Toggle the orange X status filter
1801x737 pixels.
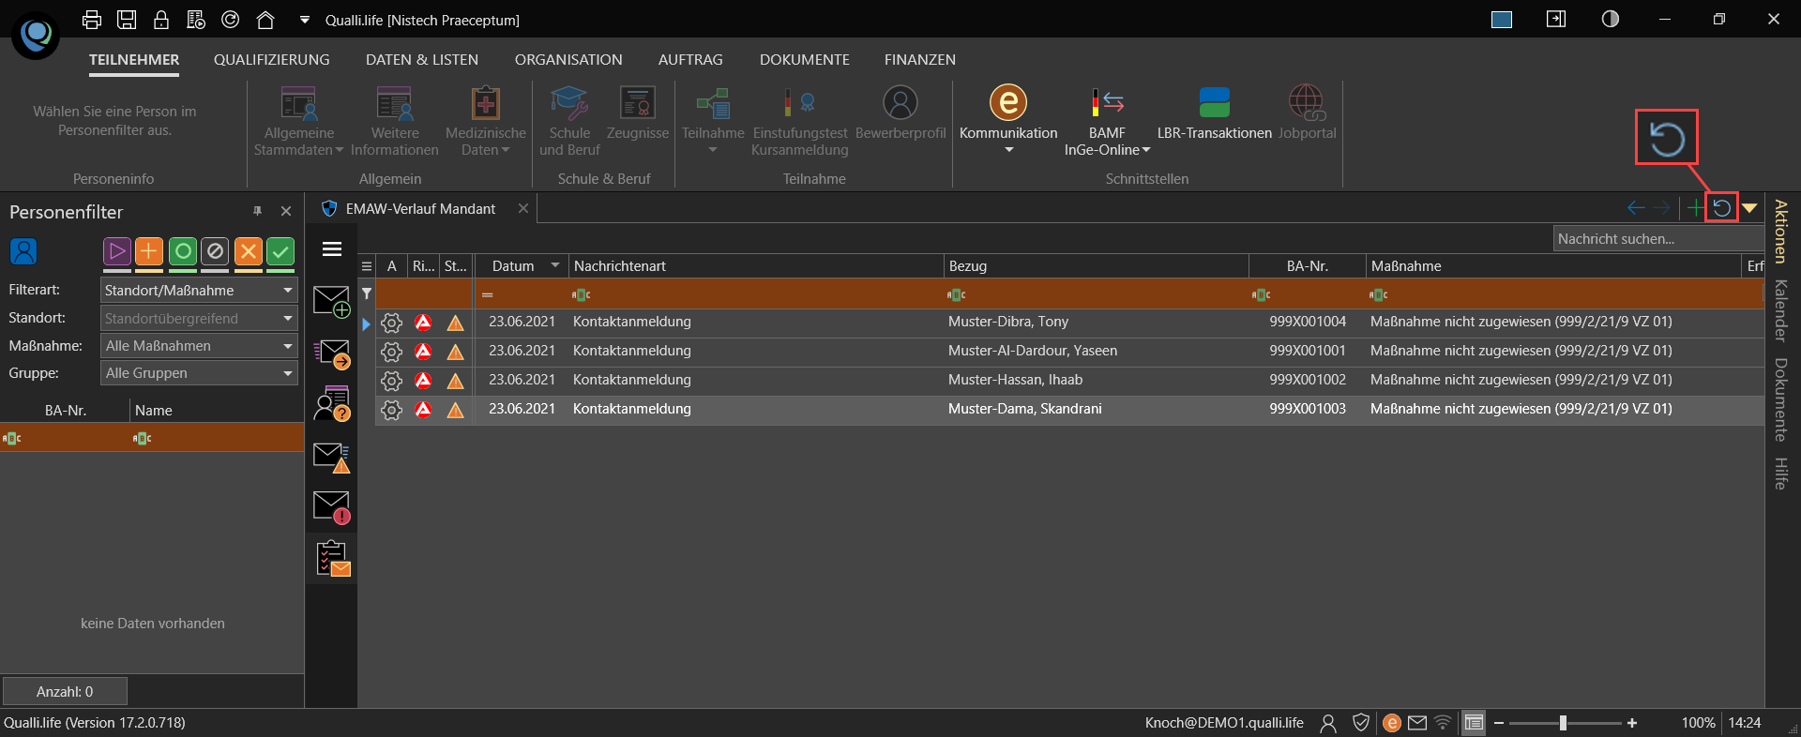click(248, 251)
